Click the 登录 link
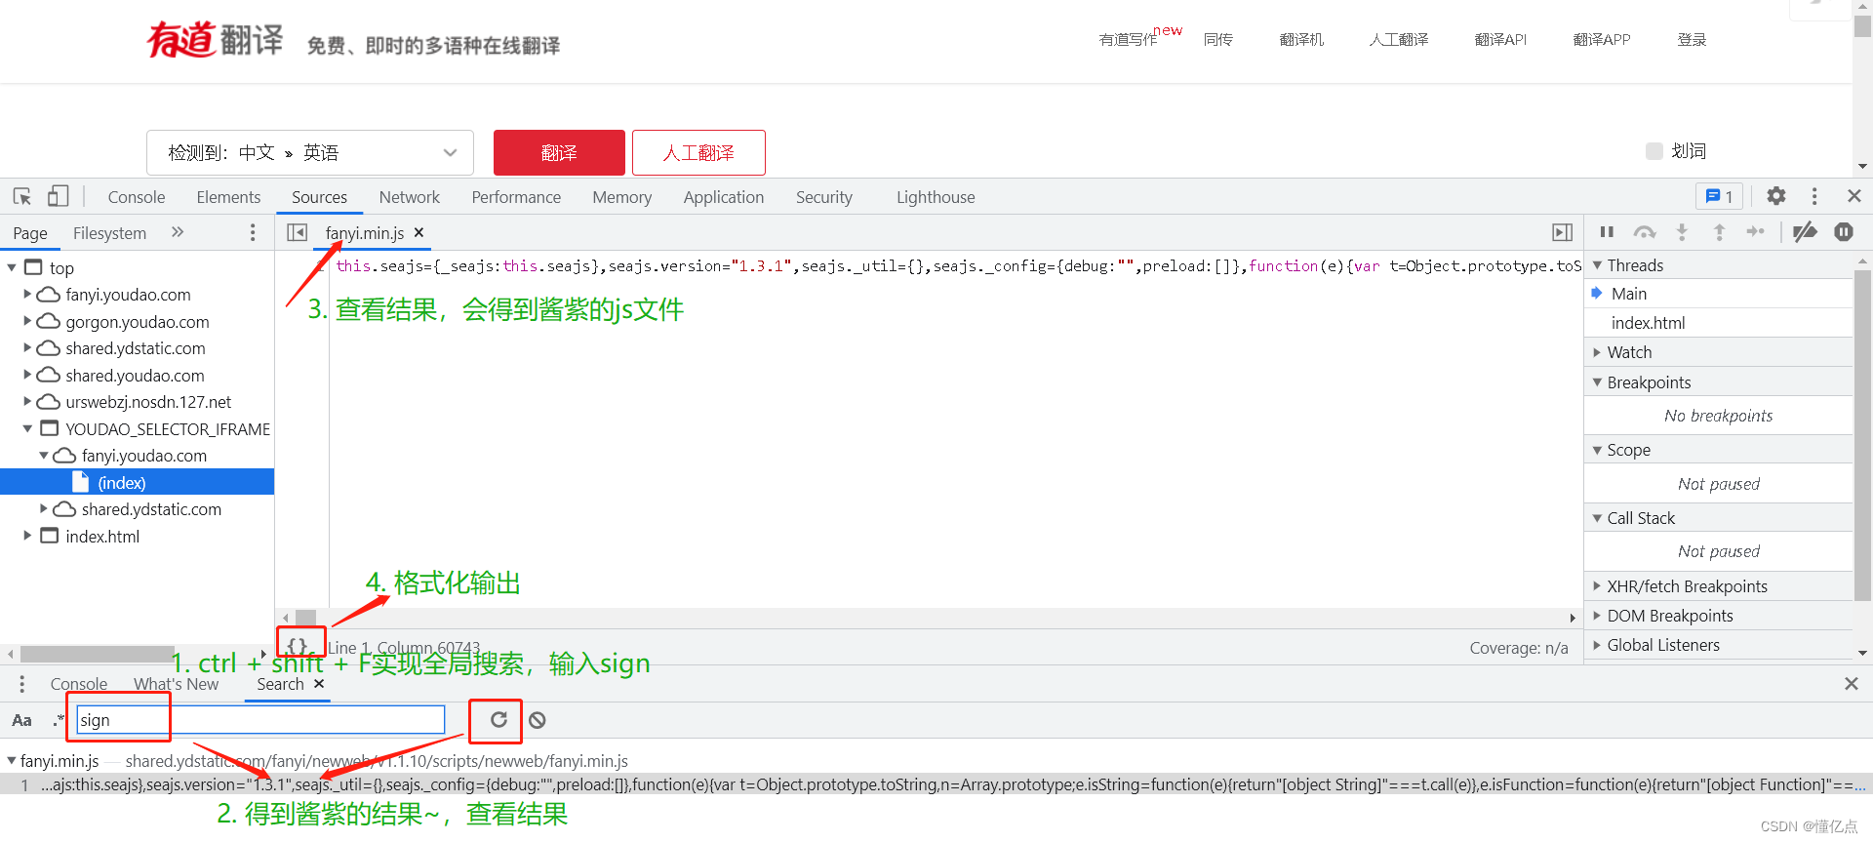Screen dimensions: 1873x843 point(1692,39)
